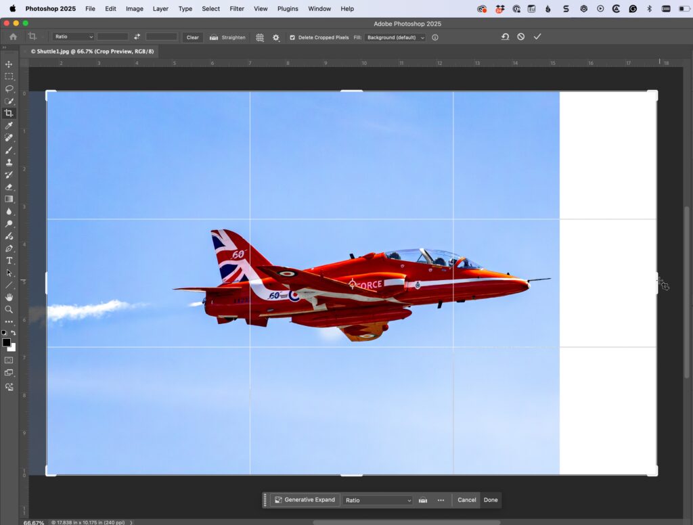This screenshot has height=525, width=693.
Task: Open the Fill Background (default) dropdown
Action: (395, 38)
